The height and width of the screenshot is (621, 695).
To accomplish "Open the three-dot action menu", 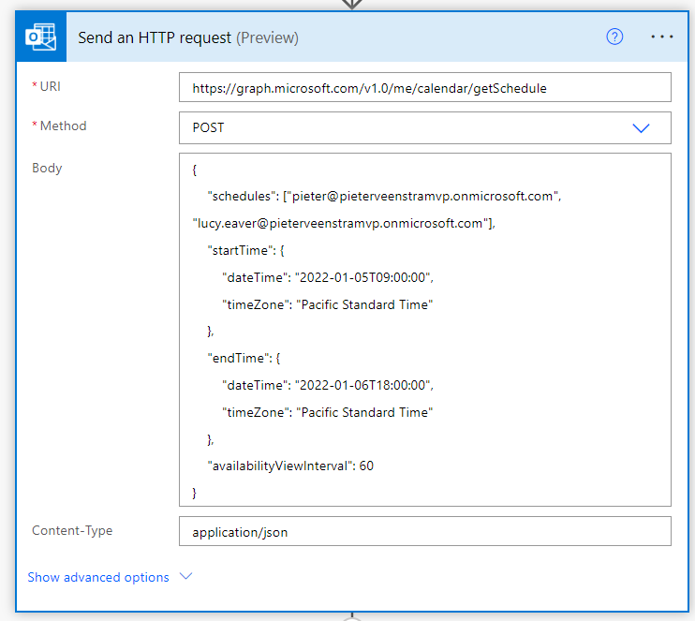I will tap(662, 37).
